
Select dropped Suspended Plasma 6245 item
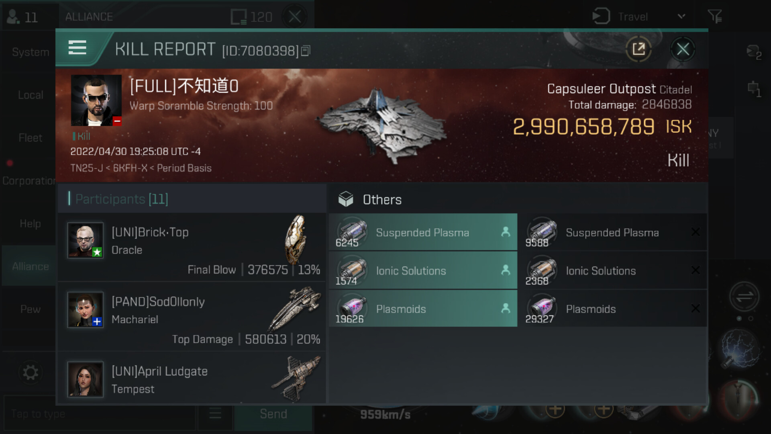pyautogui.click(x=423, y=232)
